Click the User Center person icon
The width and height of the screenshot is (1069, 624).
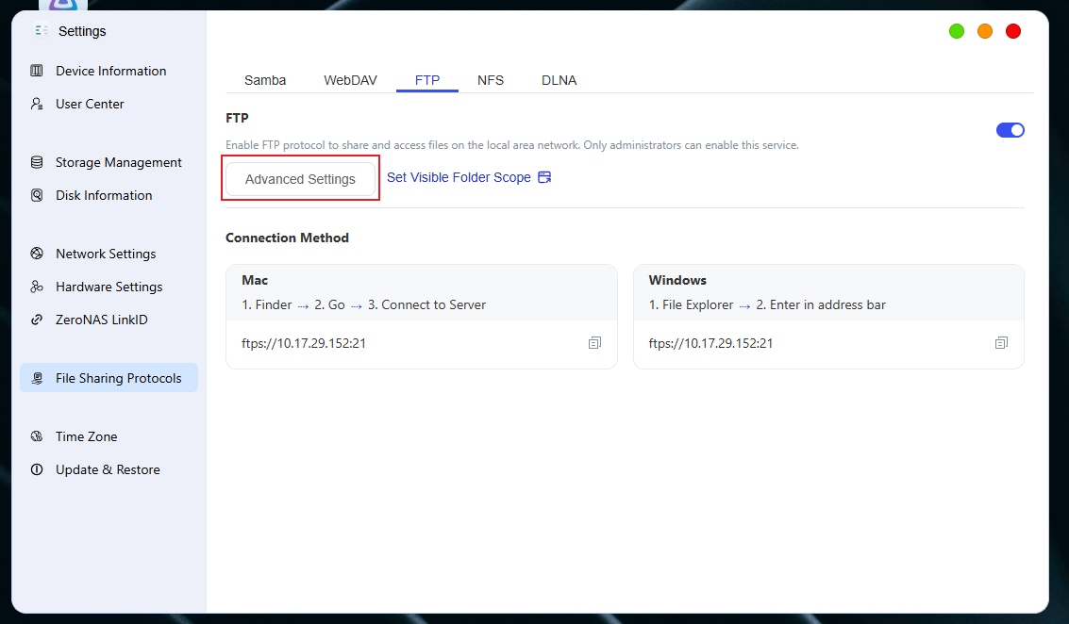click(x=37, y=104)
